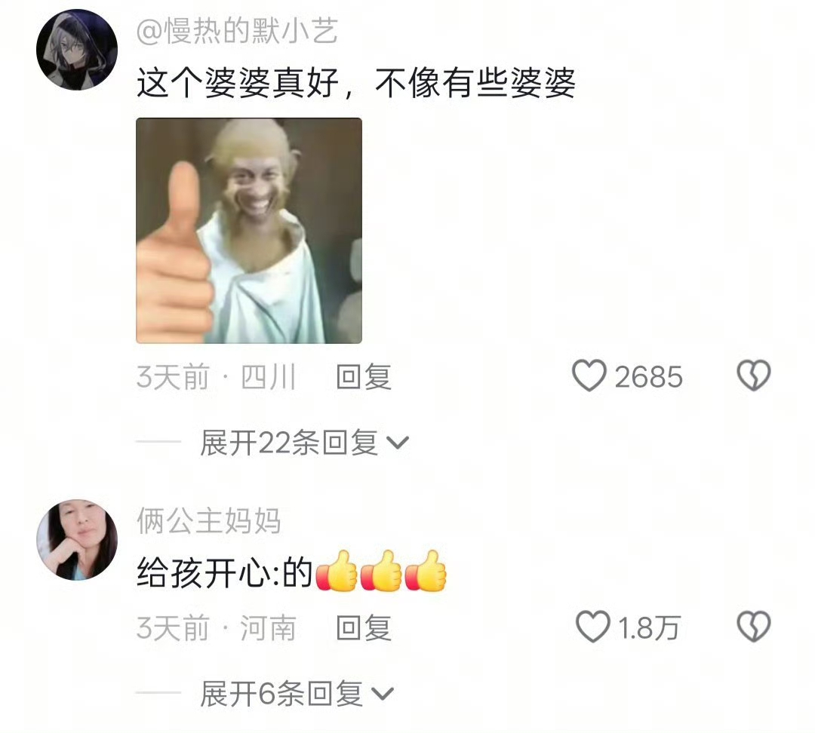
Task: Click the 1.8万 like count
Action: click(x=649, y=627)
